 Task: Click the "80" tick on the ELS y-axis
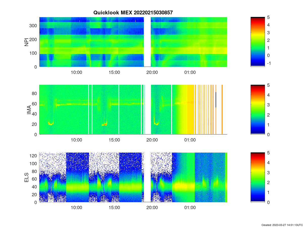point(35,172)
